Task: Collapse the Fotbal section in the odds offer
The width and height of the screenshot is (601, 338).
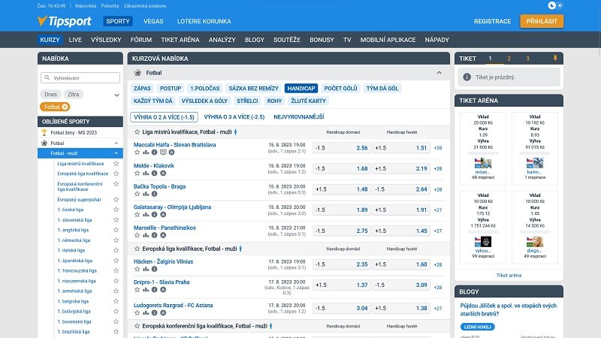Action: click(439, 73)
